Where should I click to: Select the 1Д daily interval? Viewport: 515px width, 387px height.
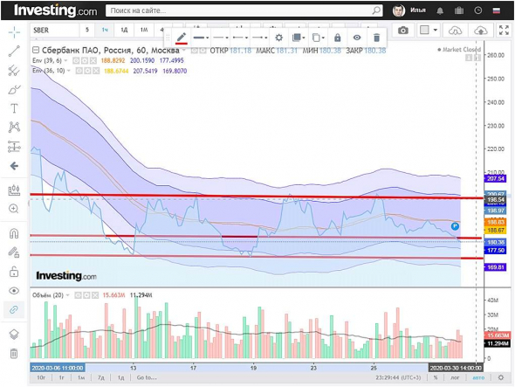(x=124, y=30)
